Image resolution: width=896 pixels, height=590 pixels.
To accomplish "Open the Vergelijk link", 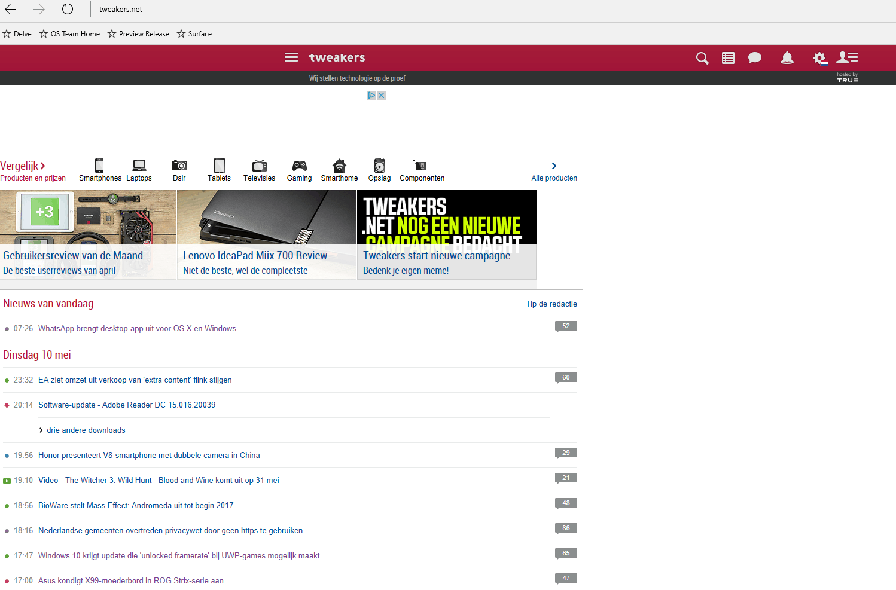I will (x=23, y=166).
